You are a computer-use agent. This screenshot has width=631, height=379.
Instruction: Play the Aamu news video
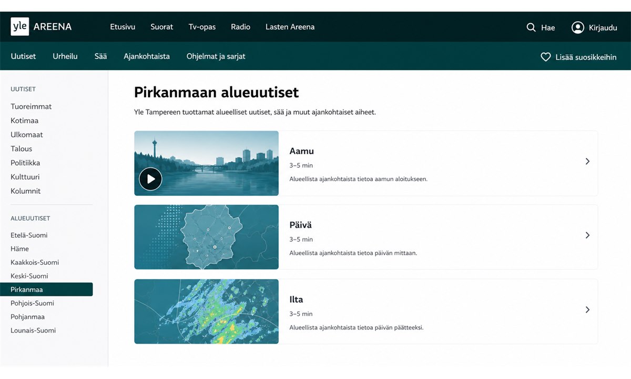[x=150, y=179]
